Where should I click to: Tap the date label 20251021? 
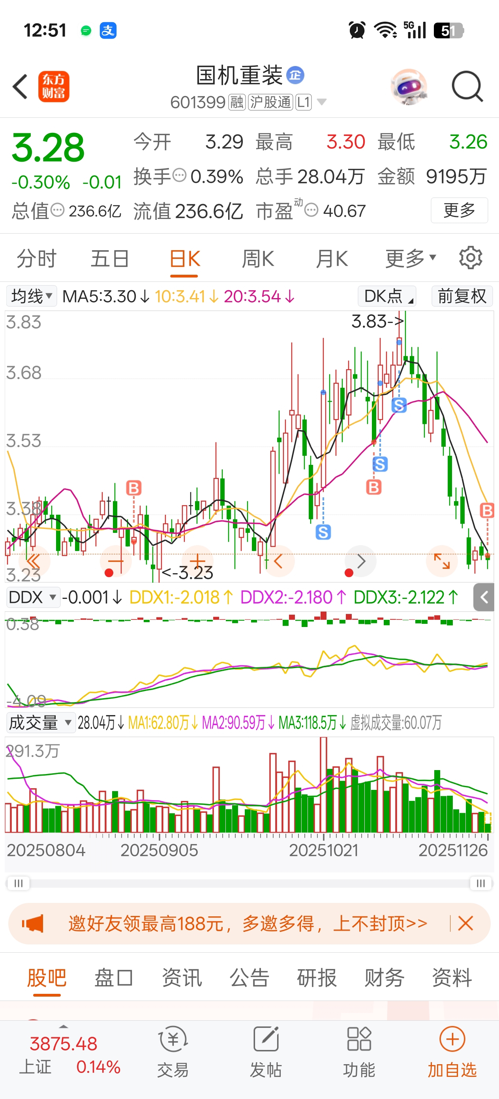(x=323, y=850)
